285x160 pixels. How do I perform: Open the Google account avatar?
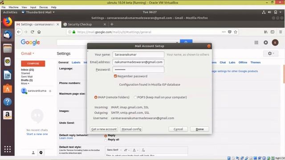tap(275, 43)
